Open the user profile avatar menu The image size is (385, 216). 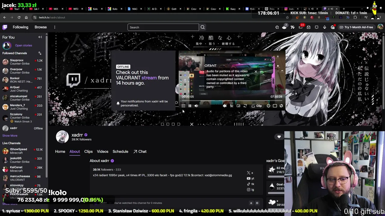click(380, 27)
